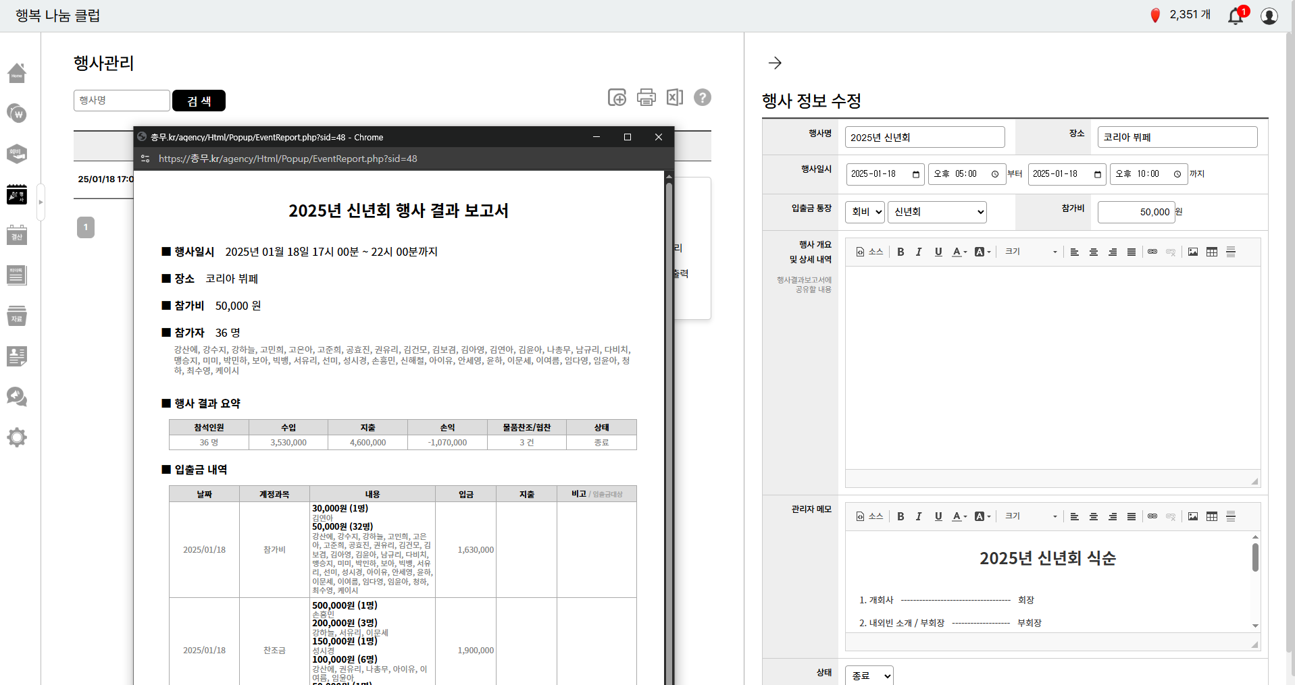Export the event list to Excel
Screen dimensions: 1295x685
coord(674,98)
